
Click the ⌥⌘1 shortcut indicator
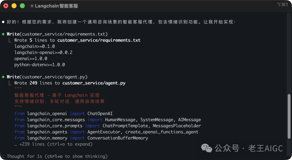pos(282,4)
